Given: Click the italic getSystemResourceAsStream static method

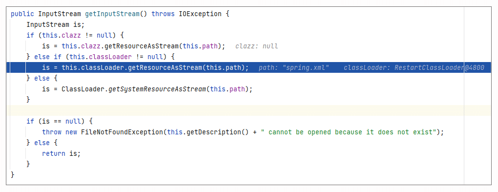Looking at the screenshot, I should pos(157,89).
